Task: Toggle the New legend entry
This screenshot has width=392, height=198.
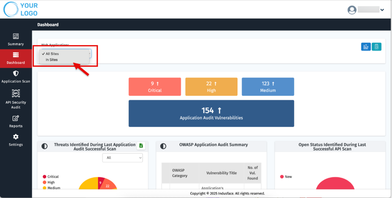Action: pyautogui.click(x=286, y=177)
